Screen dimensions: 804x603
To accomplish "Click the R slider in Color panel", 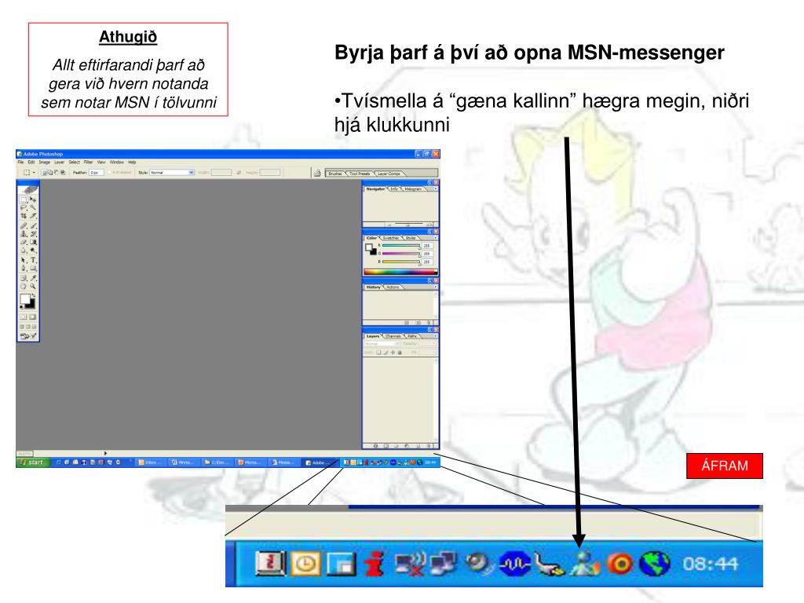I will pos(401,246).
